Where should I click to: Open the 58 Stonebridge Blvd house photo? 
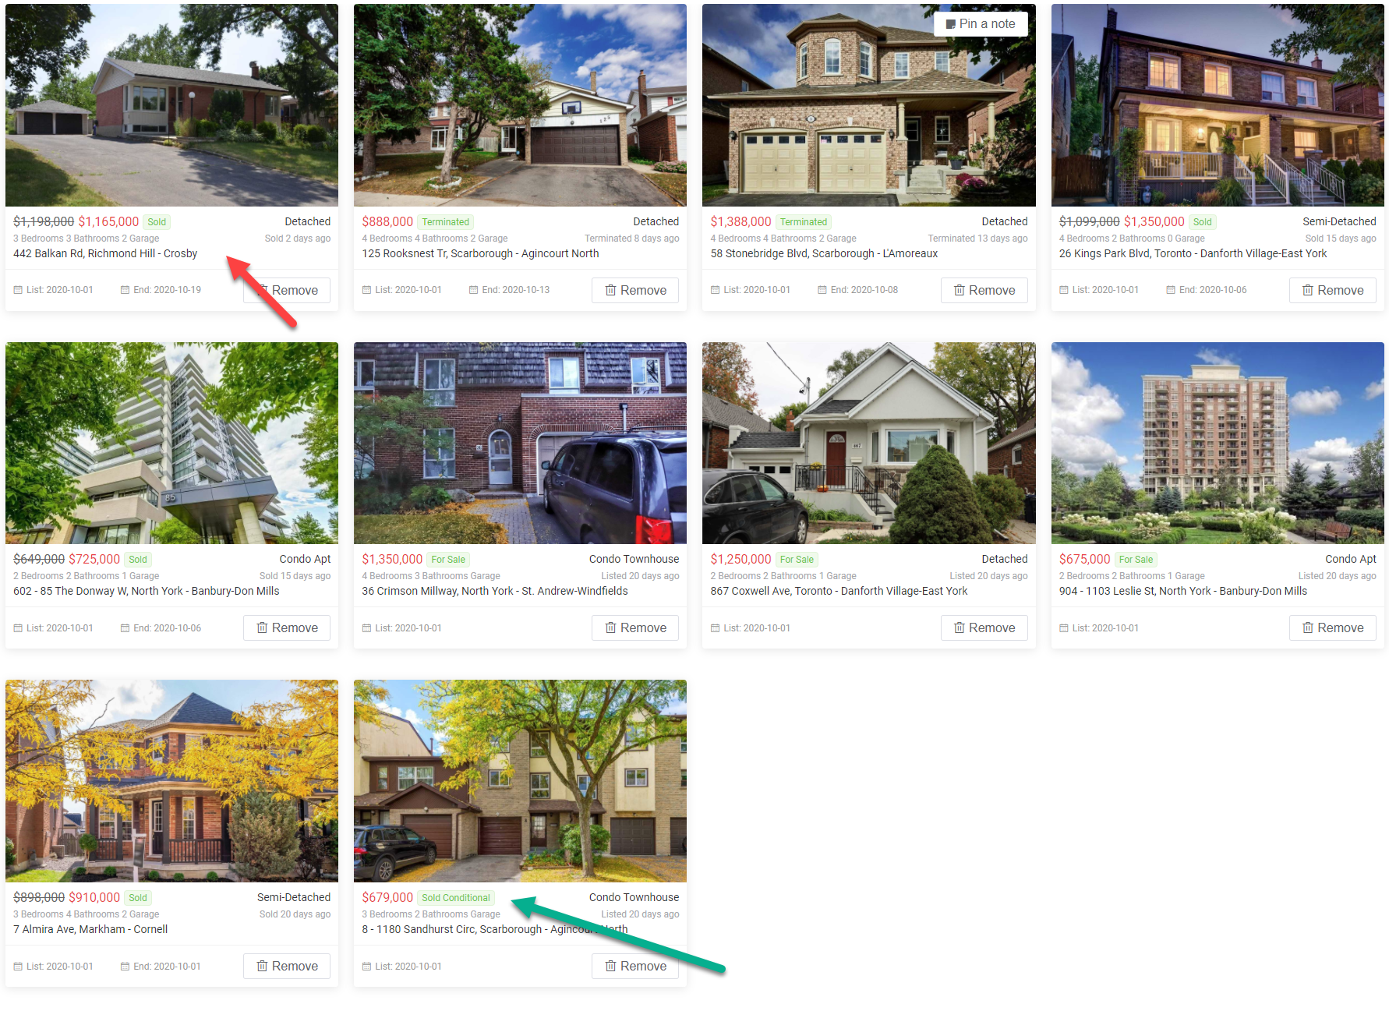[869, 105]
